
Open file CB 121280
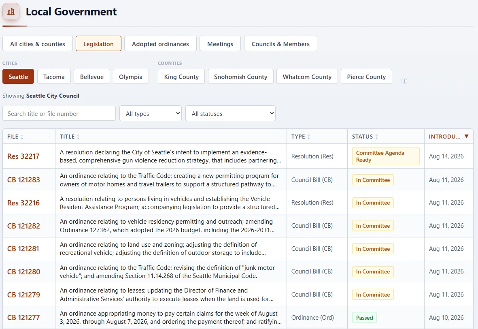pos(23,271)
